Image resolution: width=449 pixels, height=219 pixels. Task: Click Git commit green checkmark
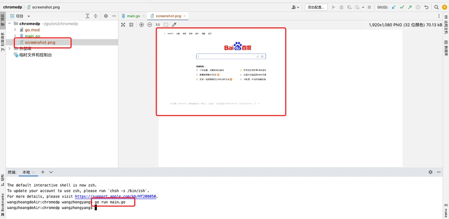[x=402, y=7]
